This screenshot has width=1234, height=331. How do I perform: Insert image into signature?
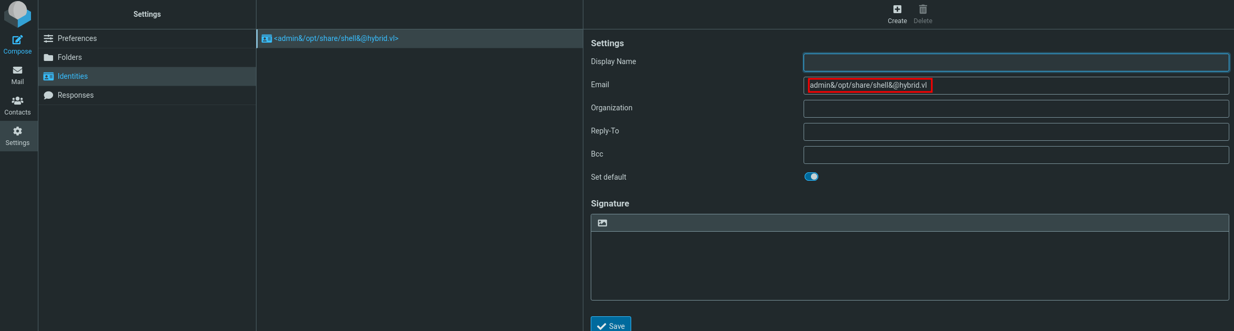[x=602, y=223]
